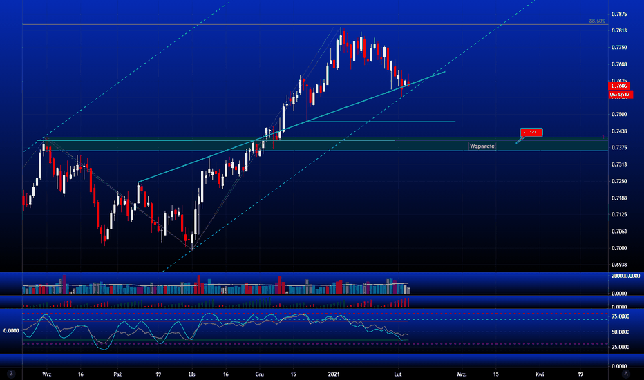Toggle auto scale with the A button

point(626,374)
